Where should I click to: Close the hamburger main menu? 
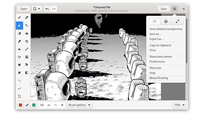pos(174,9)
